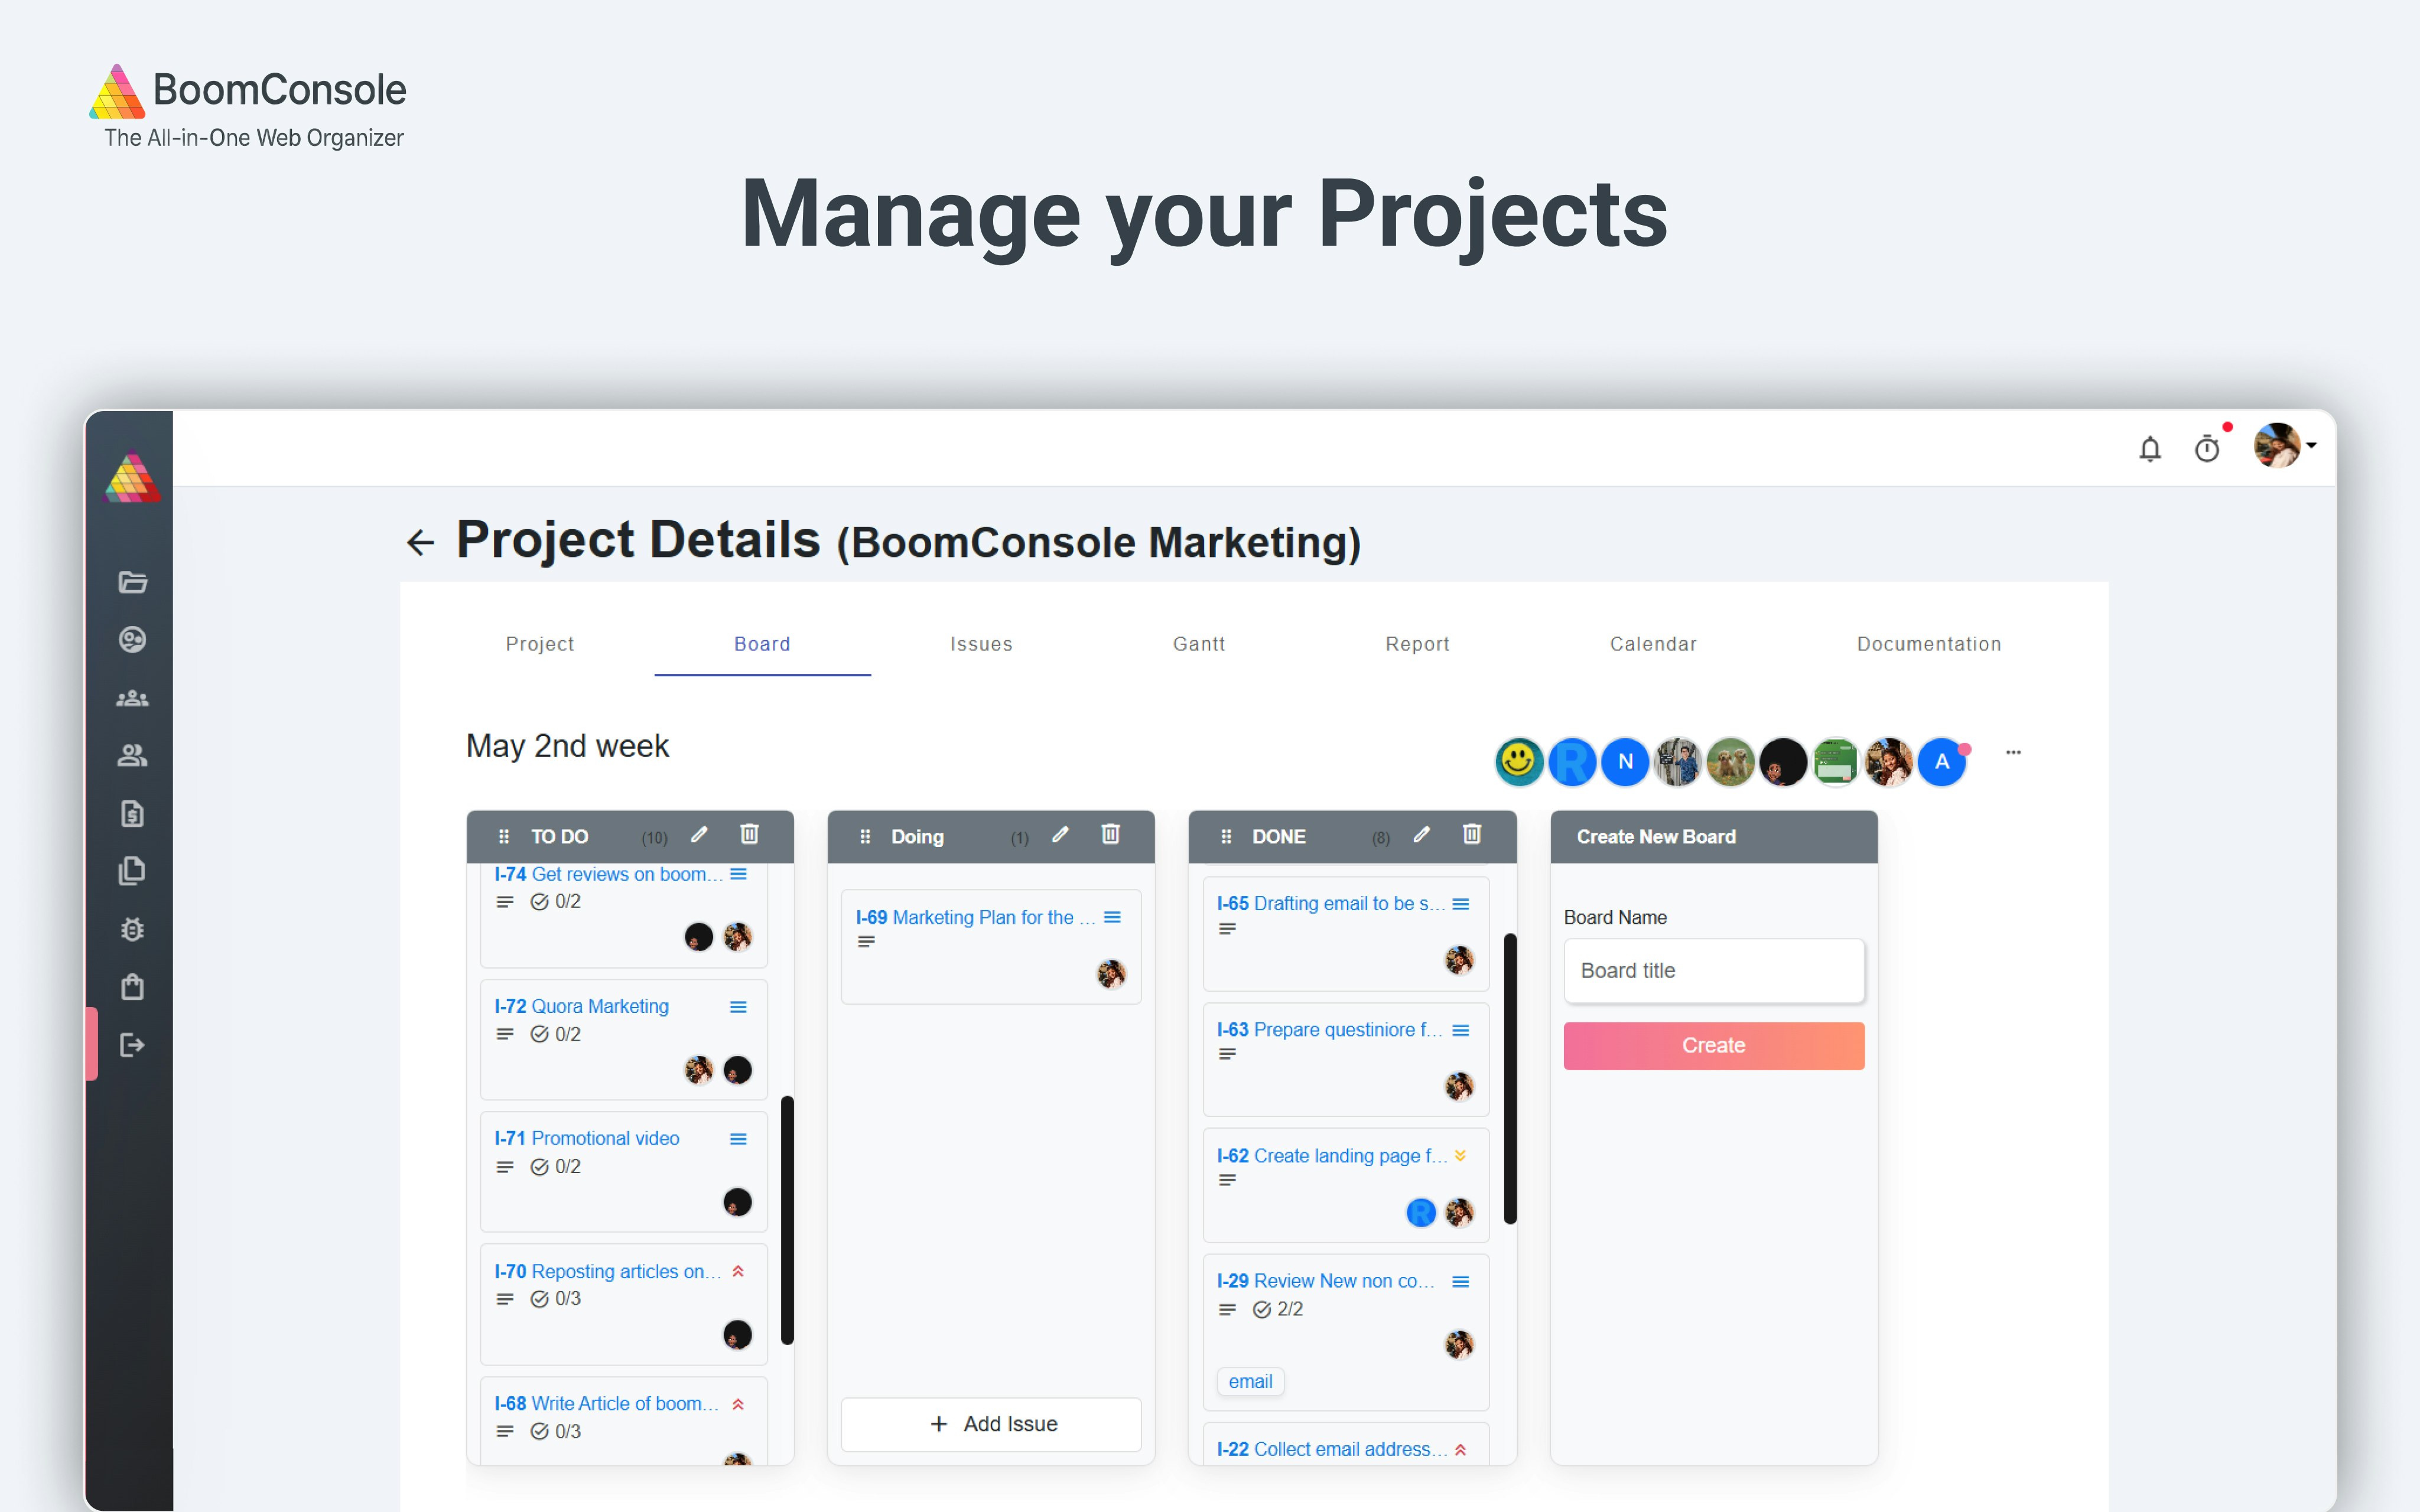Click the DONE column scrollbar
Viewport: 2420px width, 1512px height.
pyautogui.click(x=1510, y=1078)
